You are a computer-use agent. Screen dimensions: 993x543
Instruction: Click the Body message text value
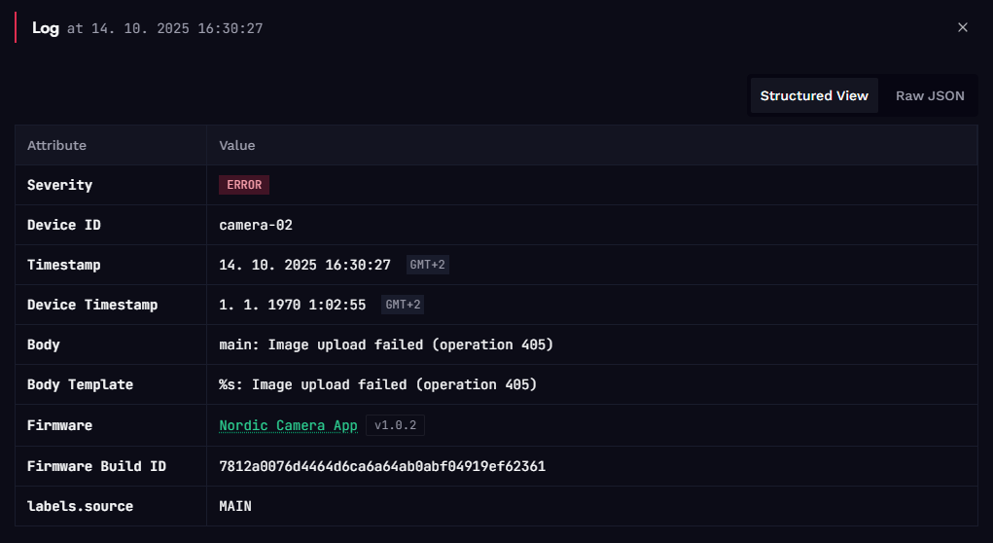pyautogui.click(x=386, y=344)
